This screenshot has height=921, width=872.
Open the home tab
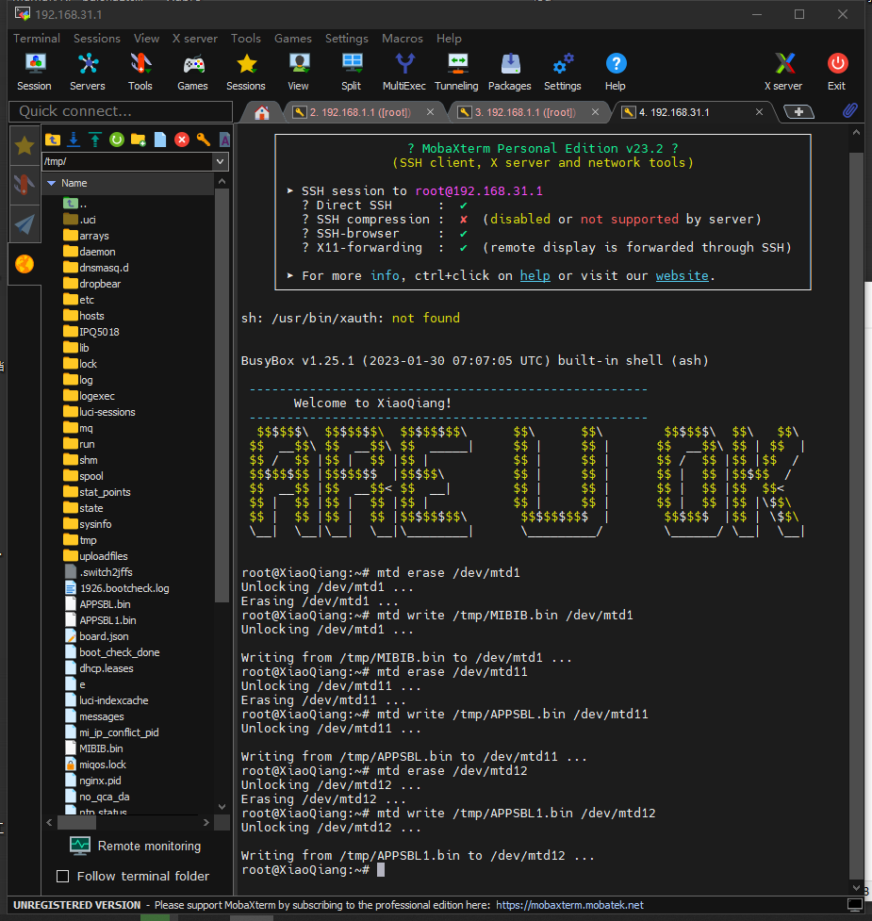click(x=262, y=113)
